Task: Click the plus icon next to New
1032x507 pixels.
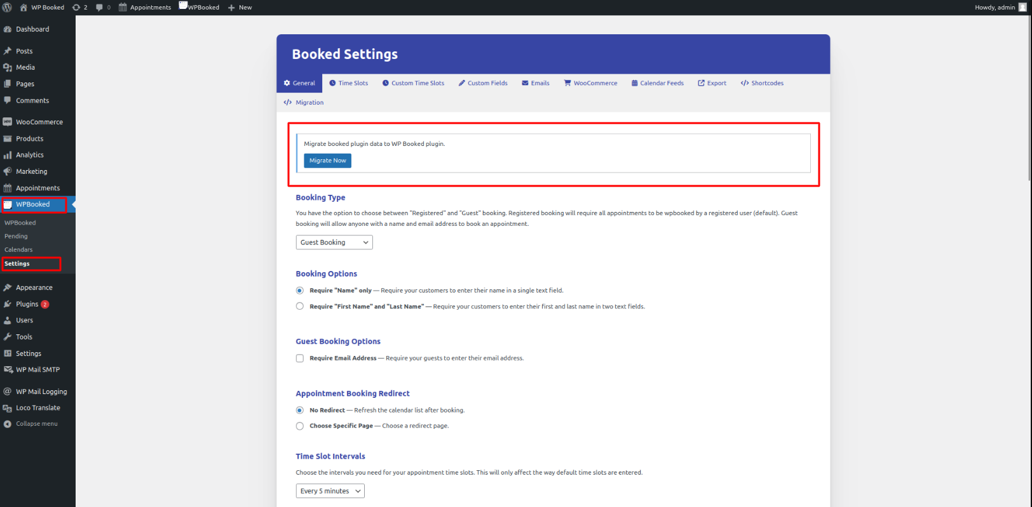Action: (x=231, y=8)
